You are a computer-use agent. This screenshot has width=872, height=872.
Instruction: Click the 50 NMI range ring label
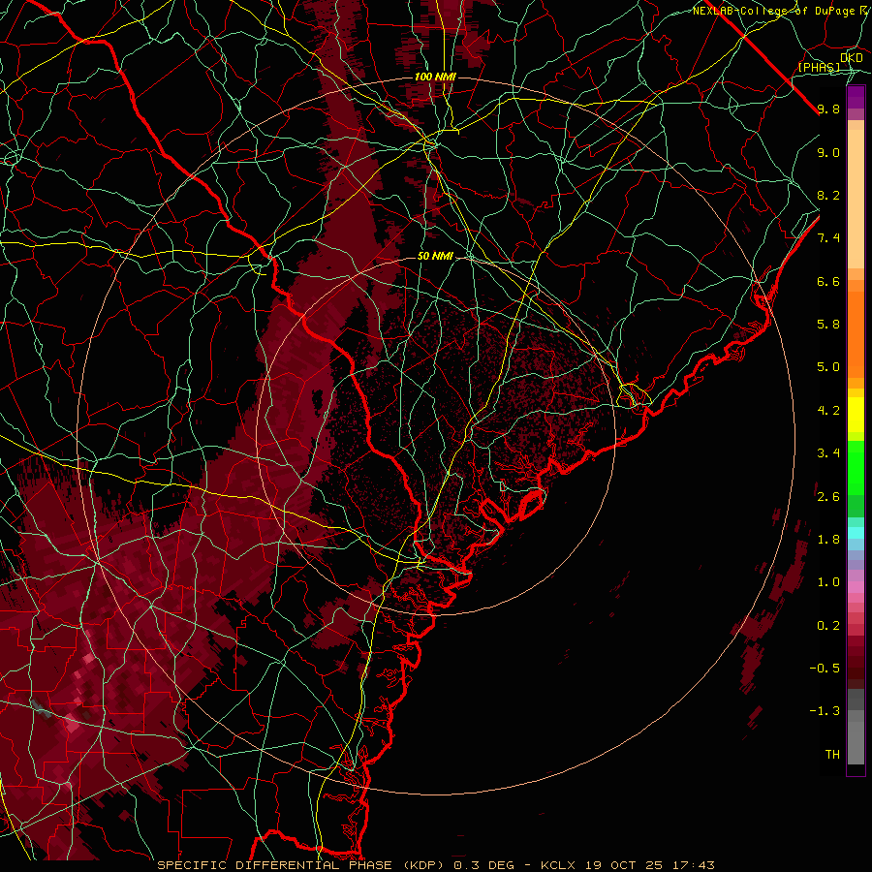pos(435,256)
